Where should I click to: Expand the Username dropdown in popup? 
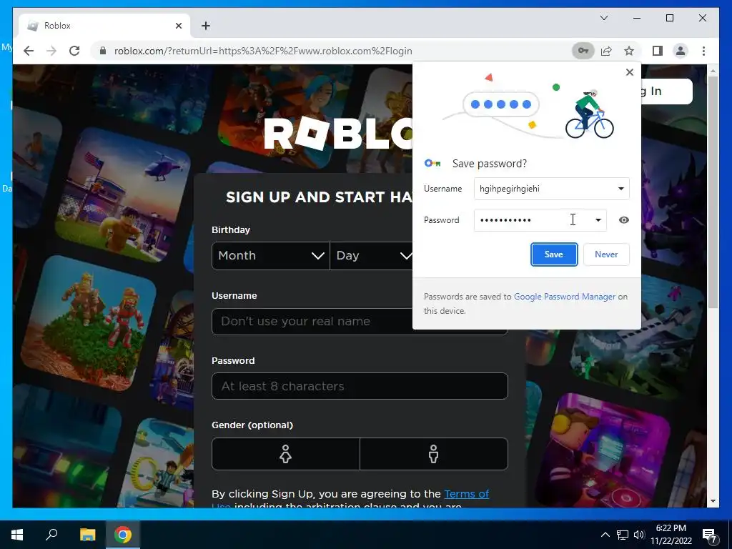pos(621,189)
